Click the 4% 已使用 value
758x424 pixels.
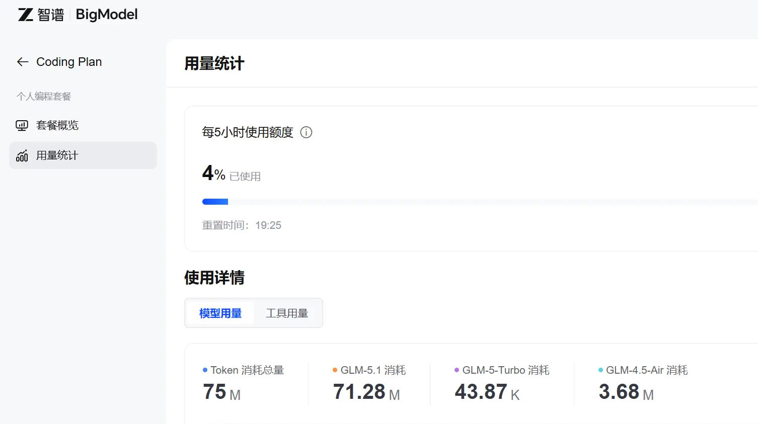[232, 174]
